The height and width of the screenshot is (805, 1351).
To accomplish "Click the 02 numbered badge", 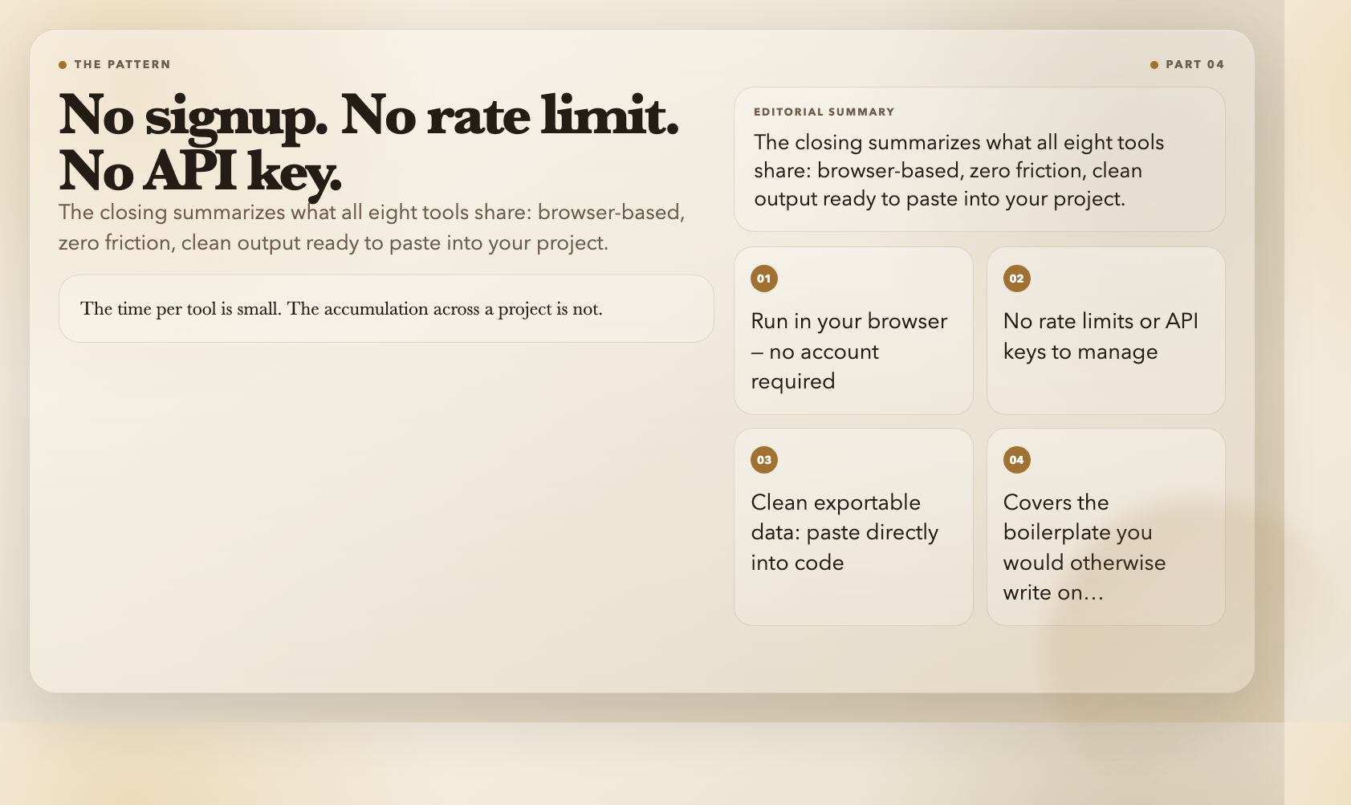I will pyautogui.click(x=1016, y=278).
